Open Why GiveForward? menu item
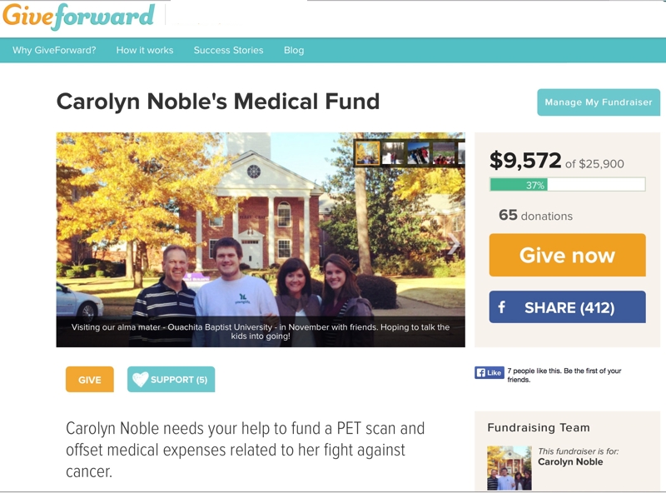 point(54,50)
